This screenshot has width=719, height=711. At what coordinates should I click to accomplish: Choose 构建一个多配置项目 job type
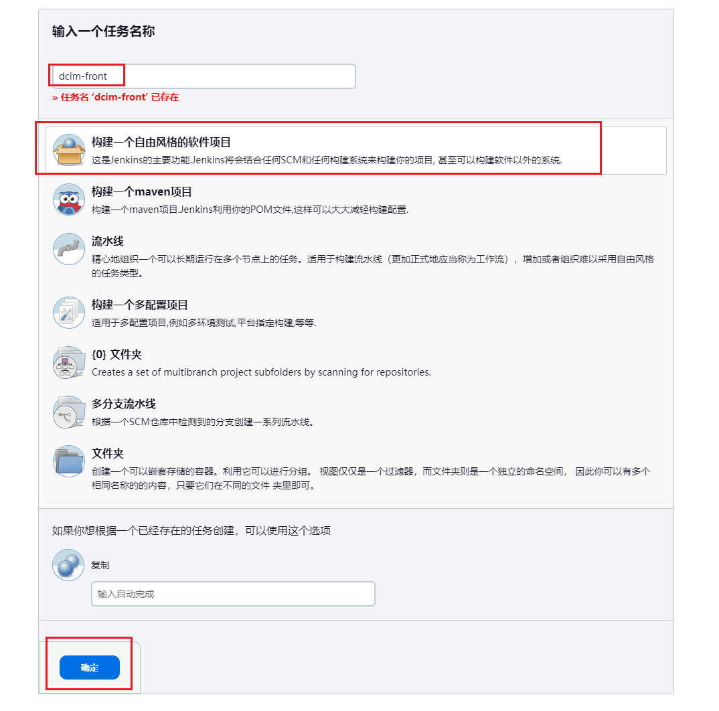click(140, 305)
